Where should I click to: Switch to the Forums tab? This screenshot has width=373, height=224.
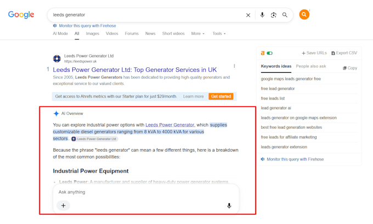coord(132,33)
